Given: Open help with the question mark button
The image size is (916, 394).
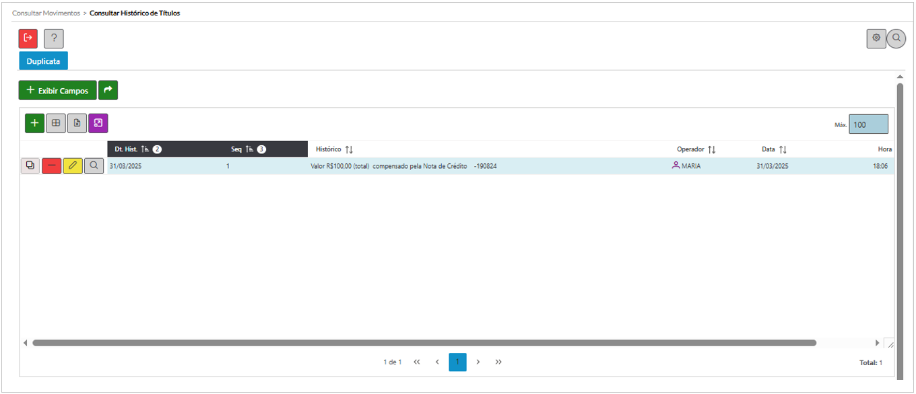Looking at the screenshot, I should pyautogui.click(x=54, y=38).
